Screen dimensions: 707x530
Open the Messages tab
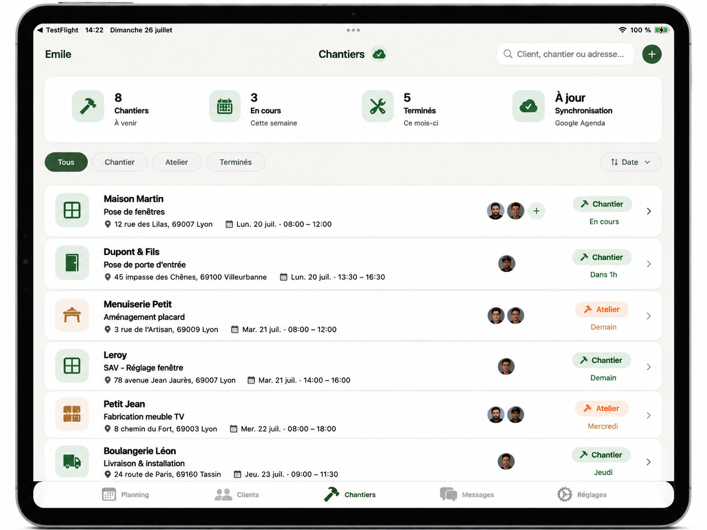point(467,494)
